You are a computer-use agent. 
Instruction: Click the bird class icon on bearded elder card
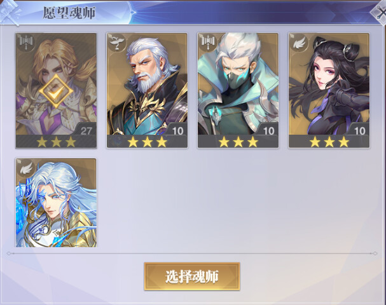pos(117,42)
